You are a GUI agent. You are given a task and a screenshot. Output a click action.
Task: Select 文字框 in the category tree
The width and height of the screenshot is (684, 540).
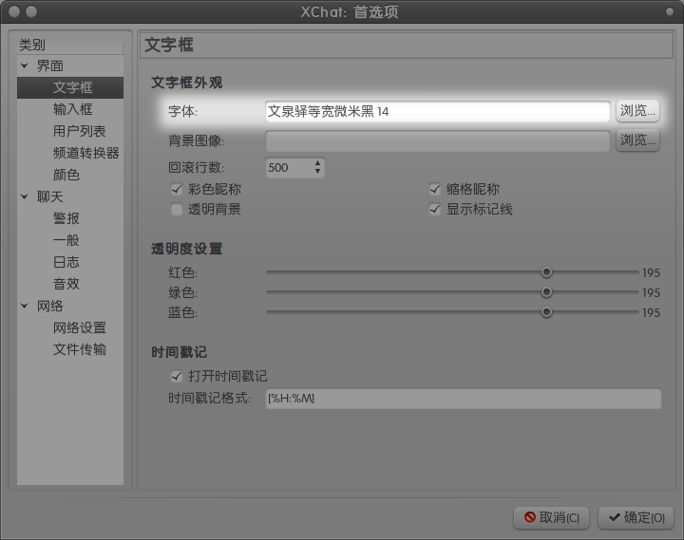(x=70, y=87)
